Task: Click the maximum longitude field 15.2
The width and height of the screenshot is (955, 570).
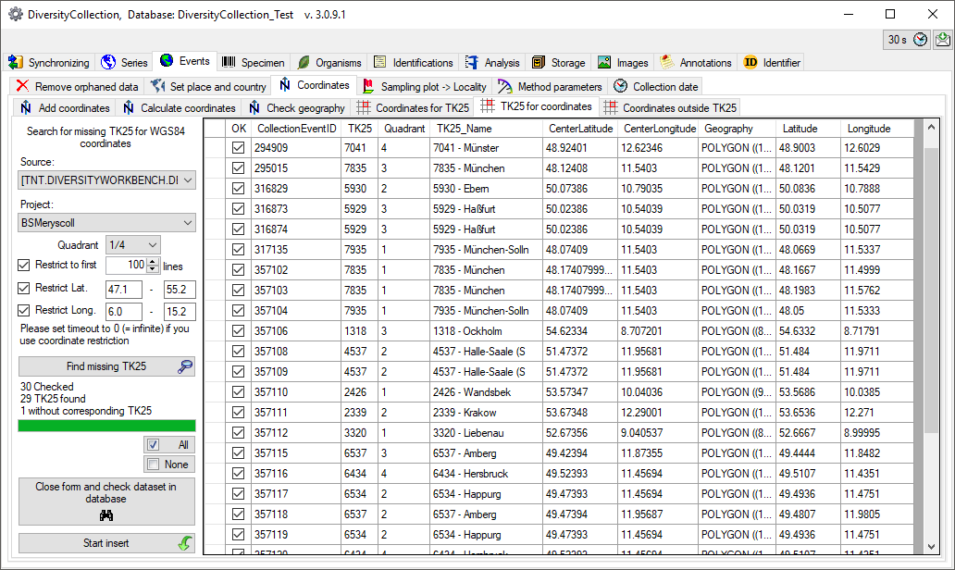Action: [180, 312]
